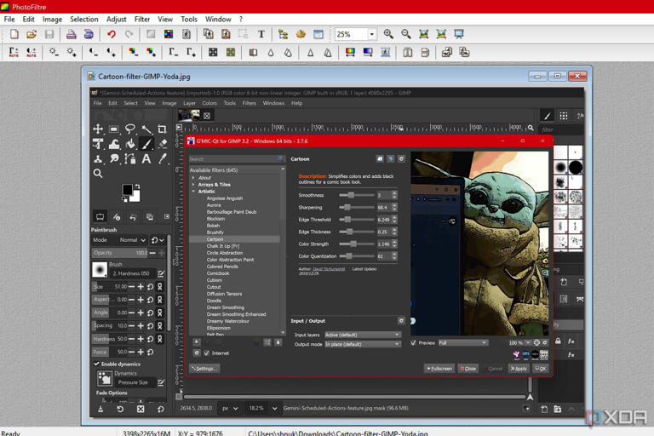Open the Filter menu
The image size is (654, 436).
(x=142, y=20)
